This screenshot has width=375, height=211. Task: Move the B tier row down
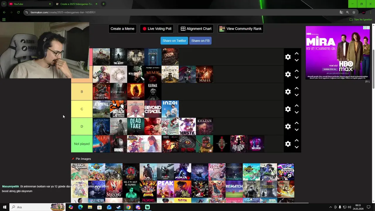pyautogui.click(x=296, y=95)
